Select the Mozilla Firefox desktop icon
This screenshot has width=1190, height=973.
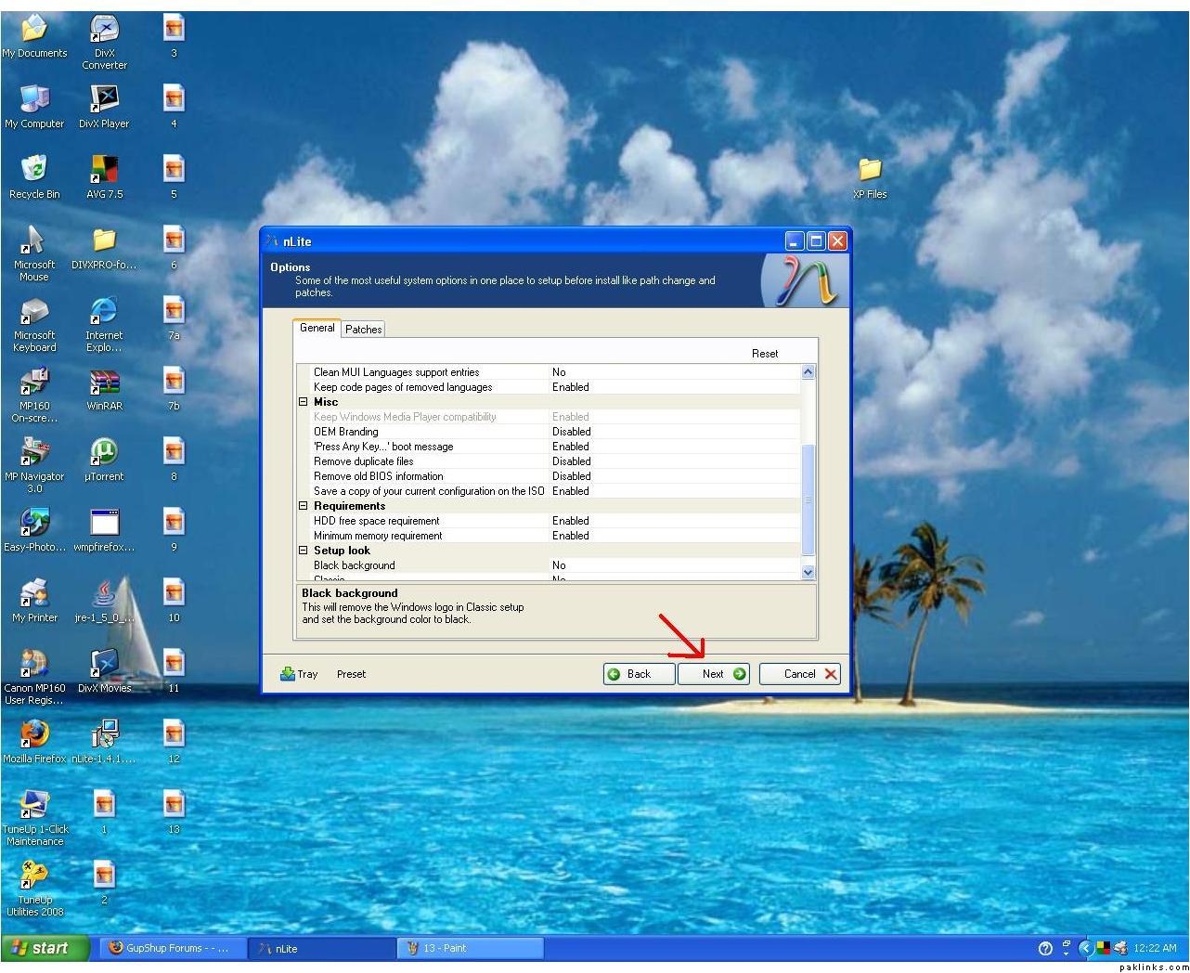coord(34,735)
